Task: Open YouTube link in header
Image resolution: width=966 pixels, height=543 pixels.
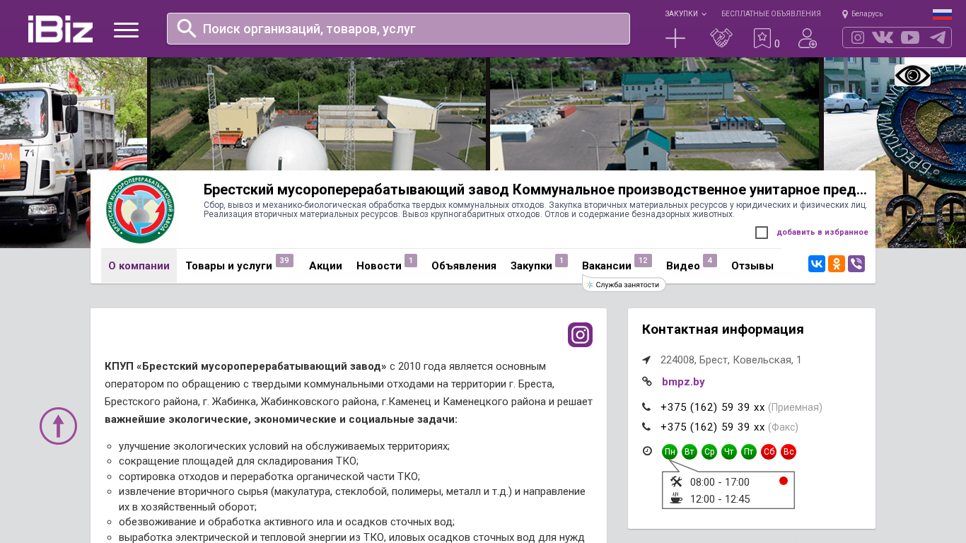Action: click(x=910, y=37)
